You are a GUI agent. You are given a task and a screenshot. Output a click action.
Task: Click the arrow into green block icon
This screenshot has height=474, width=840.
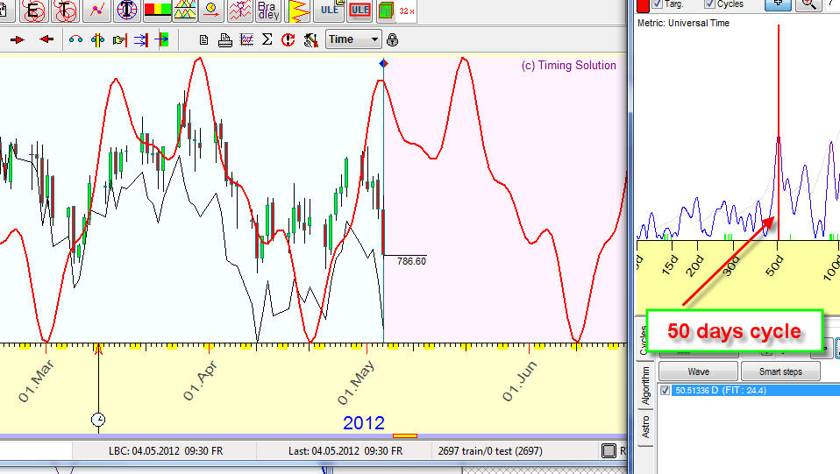[162, 39]
